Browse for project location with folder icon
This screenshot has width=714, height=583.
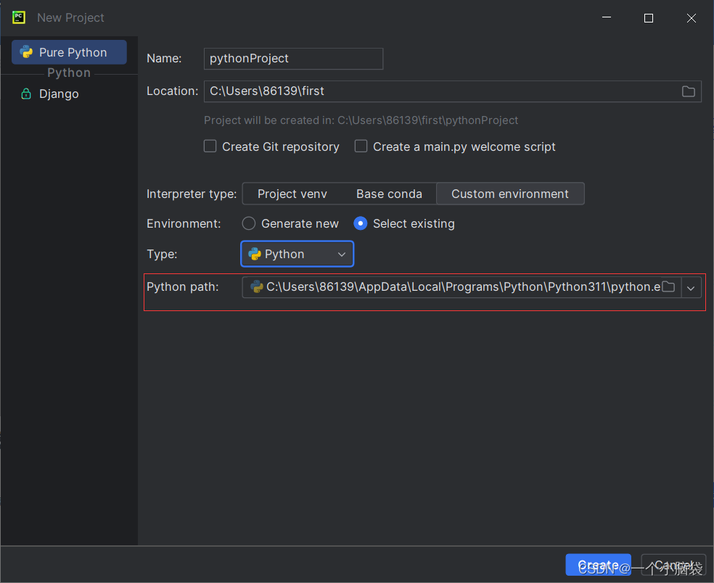click(x=688, y=91)
